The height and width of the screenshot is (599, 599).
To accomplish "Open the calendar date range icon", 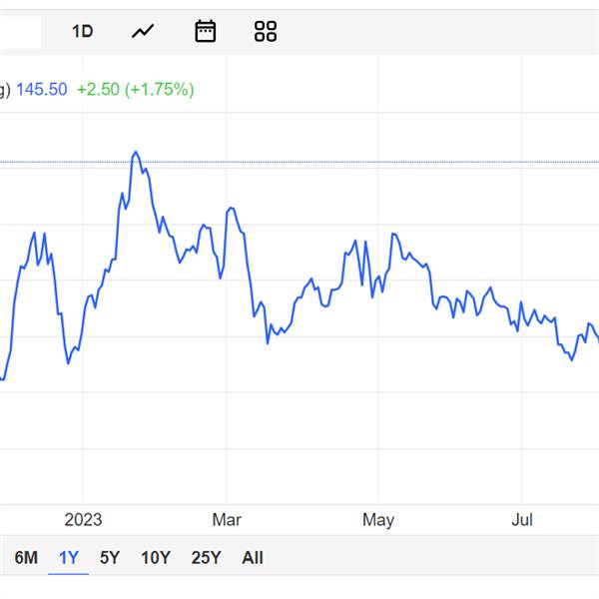I will point(206,31).
